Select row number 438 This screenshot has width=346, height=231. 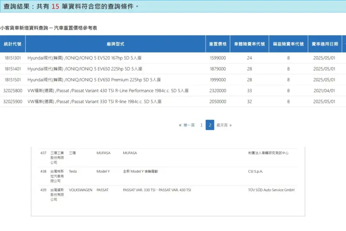[43, 171]
